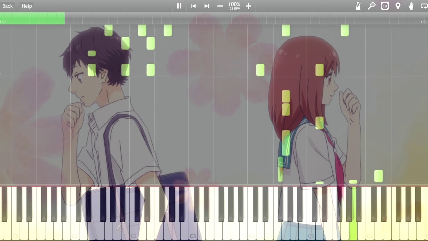Open the Help menu

pos(27,6)
